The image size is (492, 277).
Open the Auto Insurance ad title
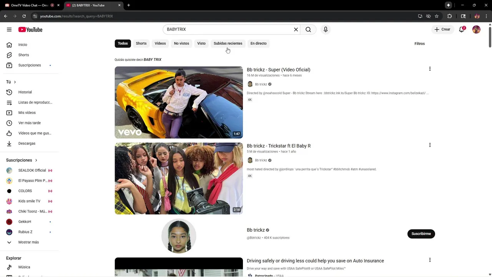(x=315, y=261)
